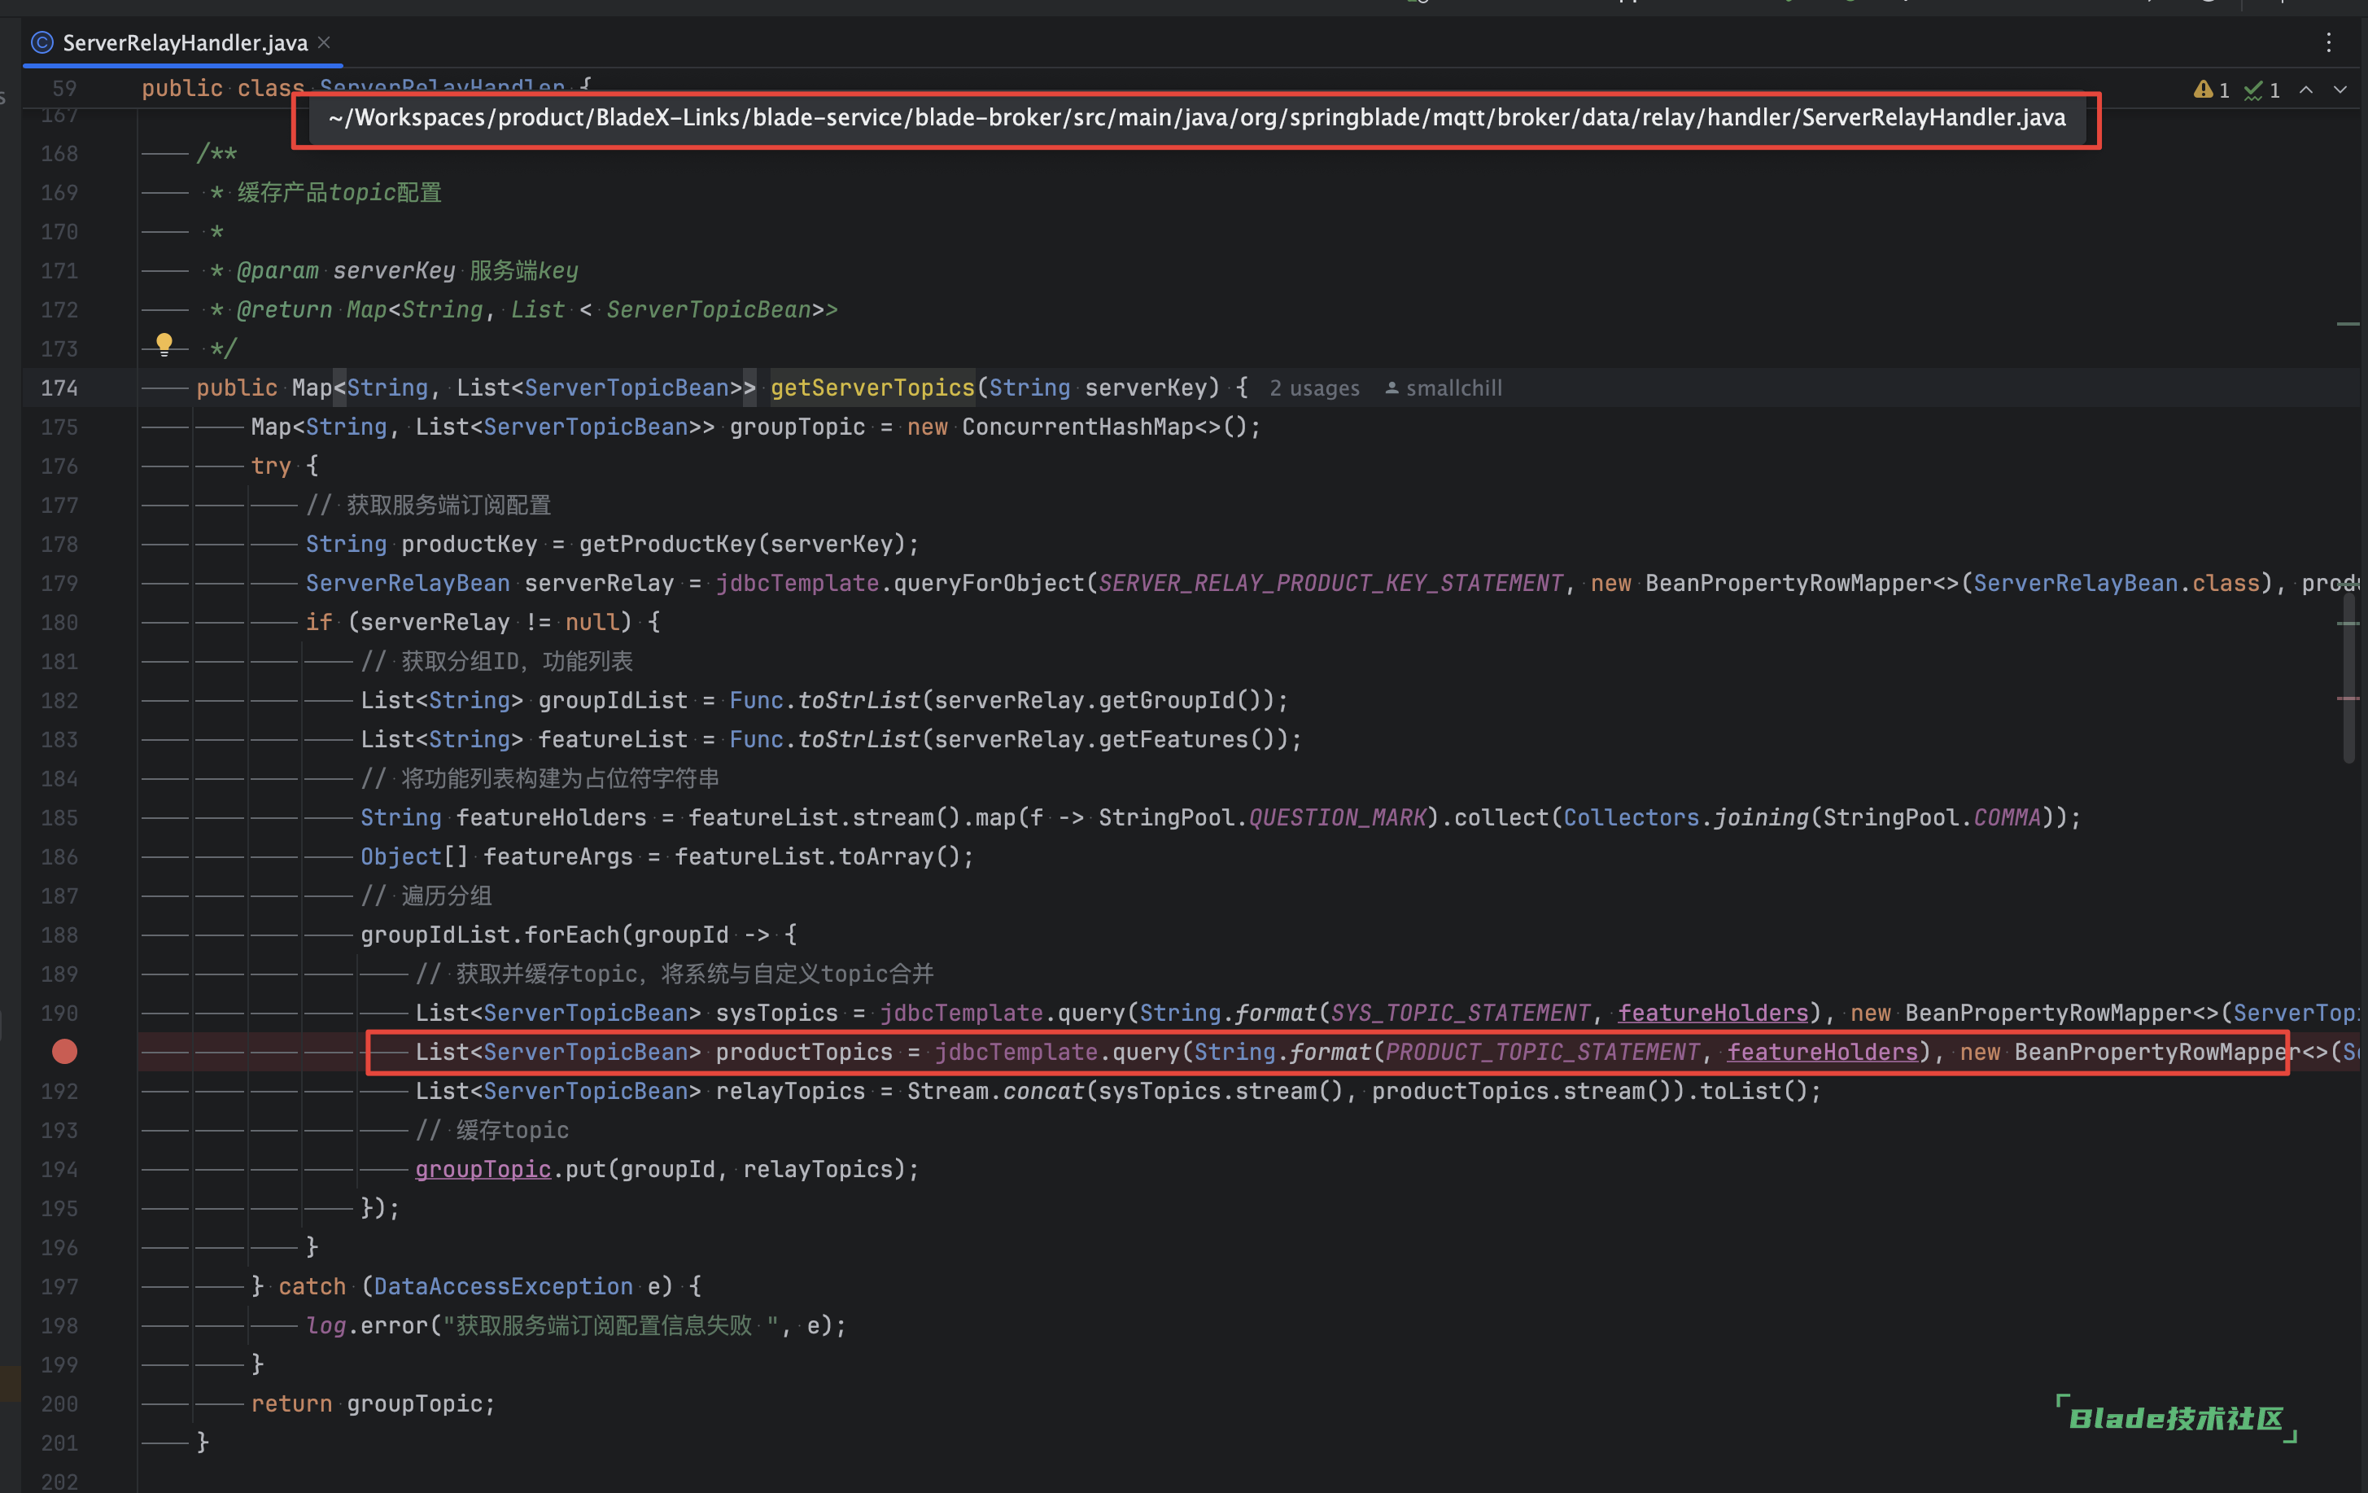Click 'getFeatures' on line 183

pyautogui.click(x=1173, y=740)
